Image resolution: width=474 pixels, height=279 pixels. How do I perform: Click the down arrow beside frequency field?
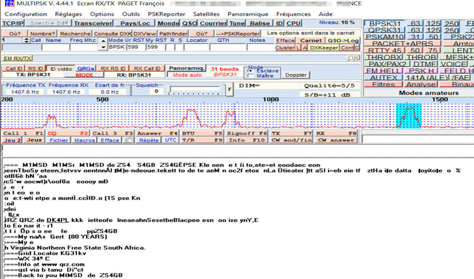103,47
